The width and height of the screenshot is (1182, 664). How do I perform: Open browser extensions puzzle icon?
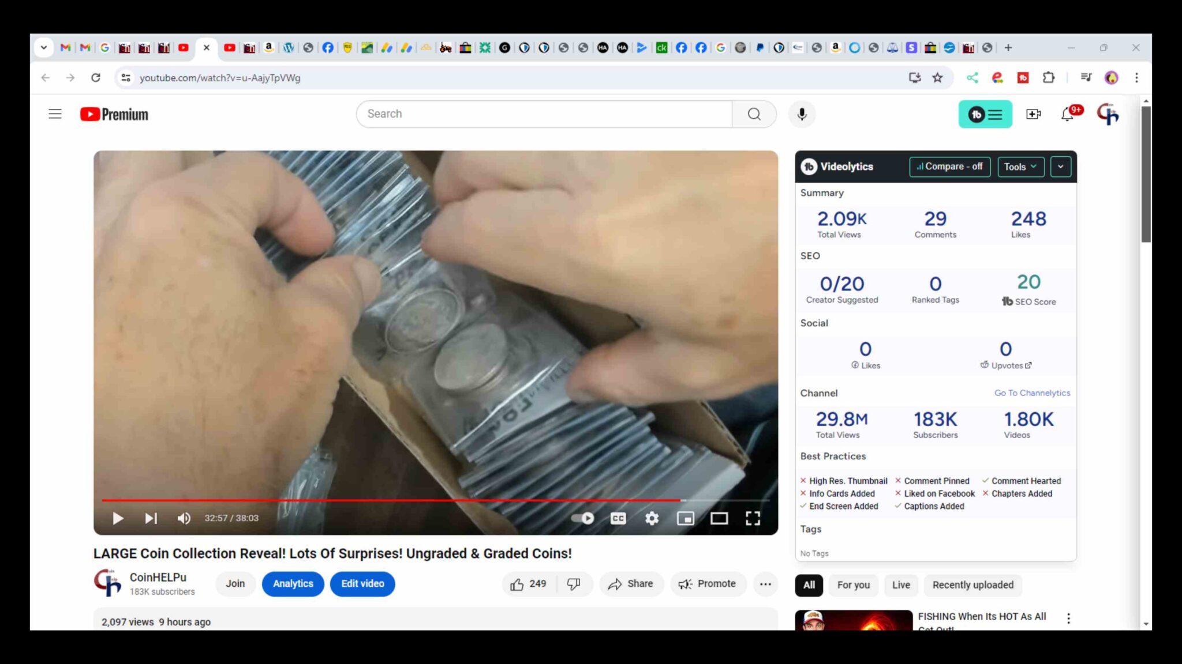click(1048, 78)
